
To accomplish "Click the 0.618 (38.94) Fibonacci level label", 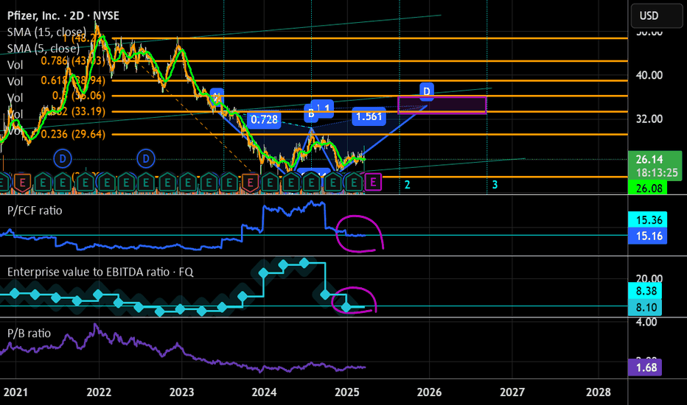I will 73,80.
